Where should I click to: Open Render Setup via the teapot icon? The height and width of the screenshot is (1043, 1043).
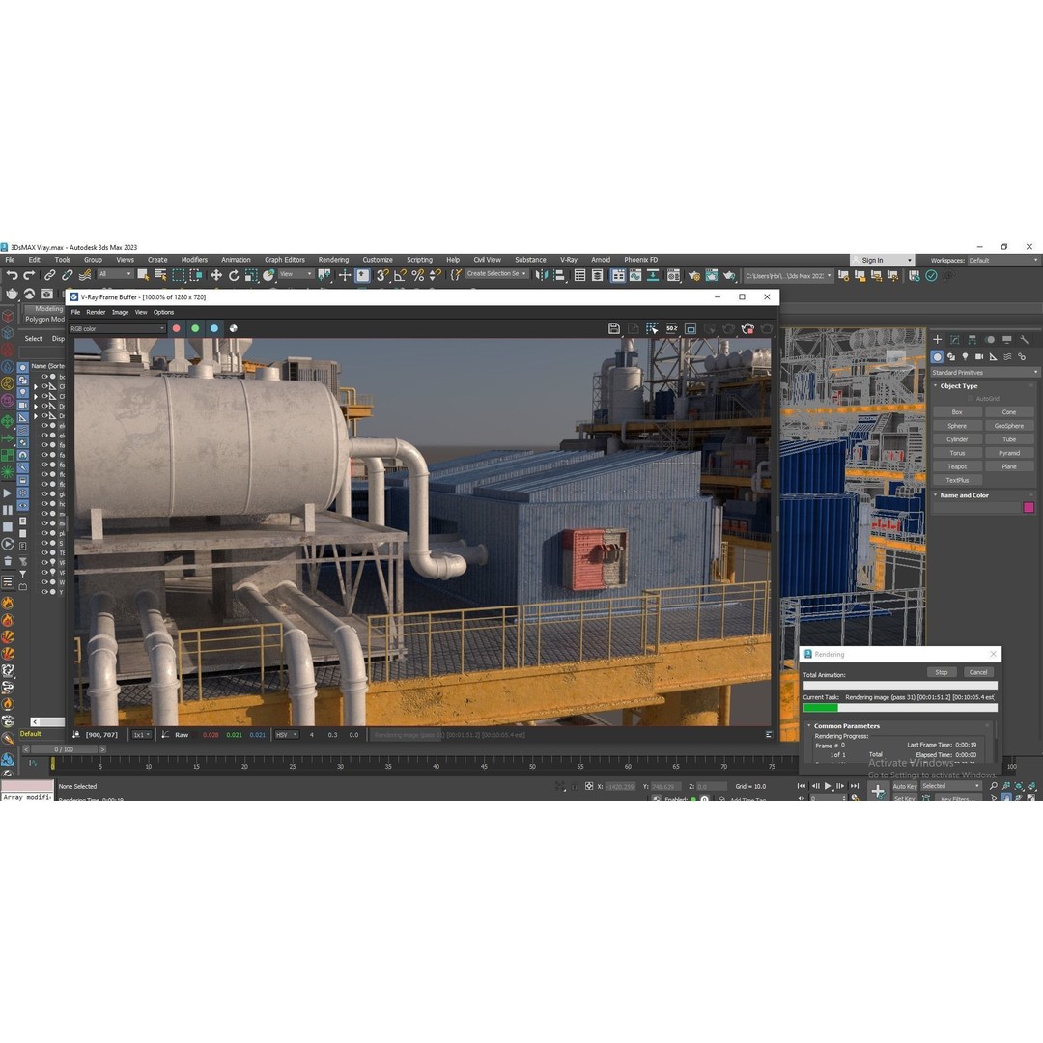tap(692, 275)
